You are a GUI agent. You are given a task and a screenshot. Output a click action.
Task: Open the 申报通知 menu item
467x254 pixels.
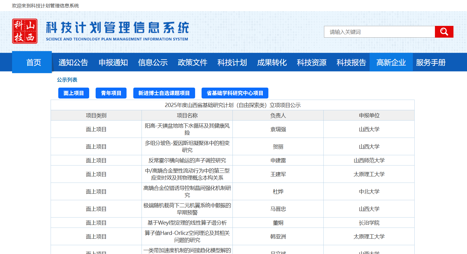coord(113,62)
